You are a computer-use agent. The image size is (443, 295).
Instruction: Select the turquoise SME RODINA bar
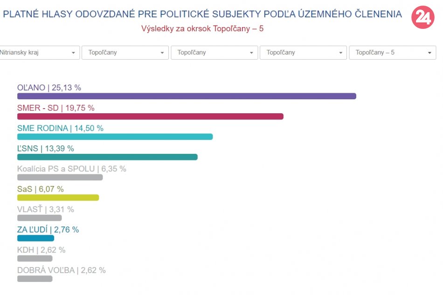coord(115,137)
